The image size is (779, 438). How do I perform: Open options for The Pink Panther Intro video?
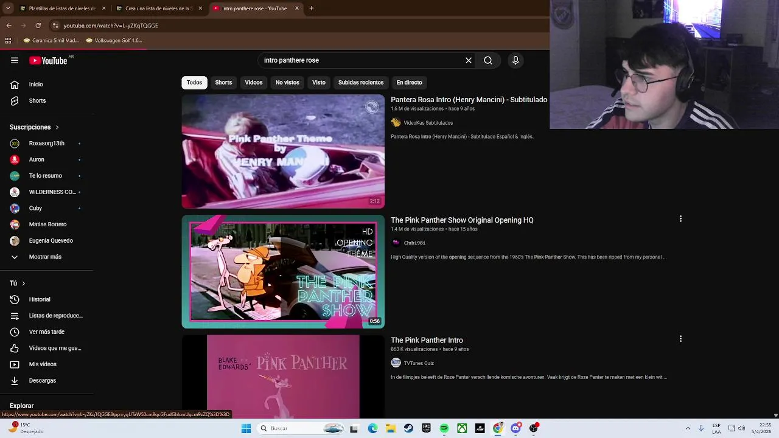click(x=680, y=339)
